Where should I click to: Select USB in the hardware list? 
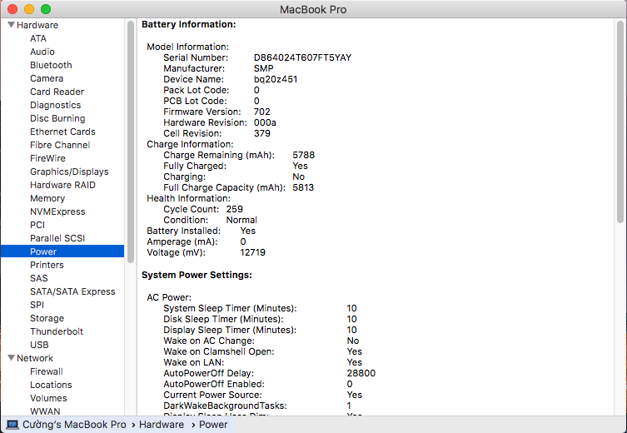pyautogui.click(x=39, y=345)
